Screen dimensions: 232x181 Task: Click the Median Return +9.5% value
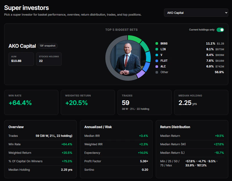pos(220,136)
